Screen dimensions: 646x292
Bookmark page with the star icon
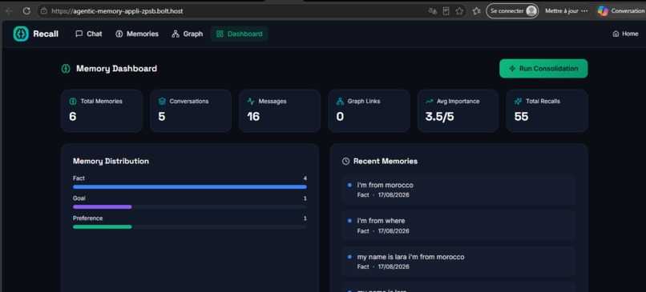coord(459,11)
